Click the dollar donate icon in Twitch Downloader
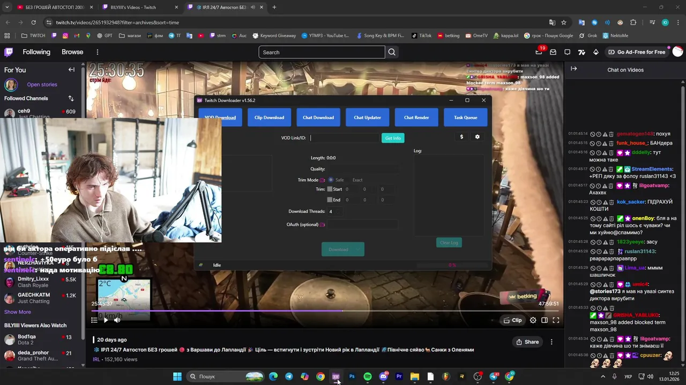This screenshot has height=385, width=686. tap(461, 137)
